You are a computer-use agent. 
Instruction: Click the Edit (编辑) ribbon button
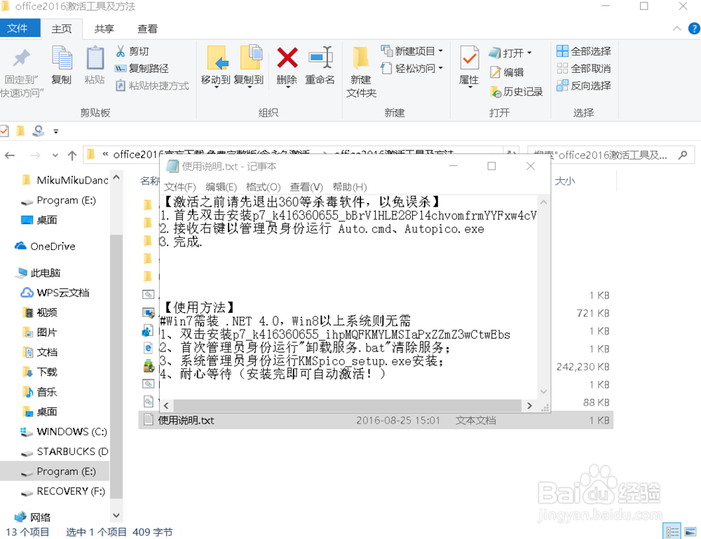pos(507,72)
